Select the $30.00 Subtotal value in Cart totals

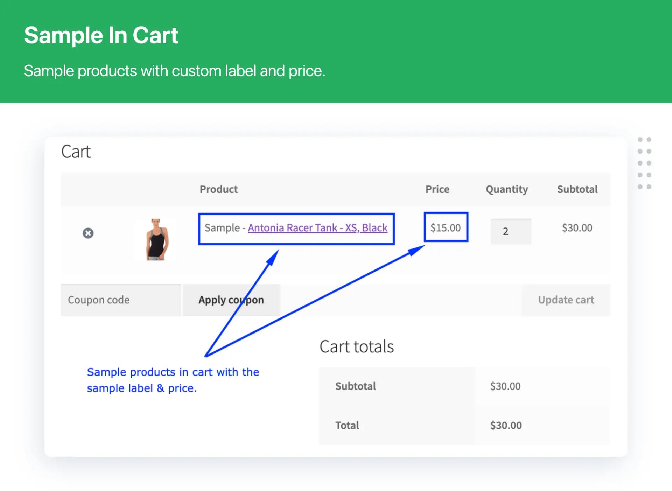coord(505,386)
